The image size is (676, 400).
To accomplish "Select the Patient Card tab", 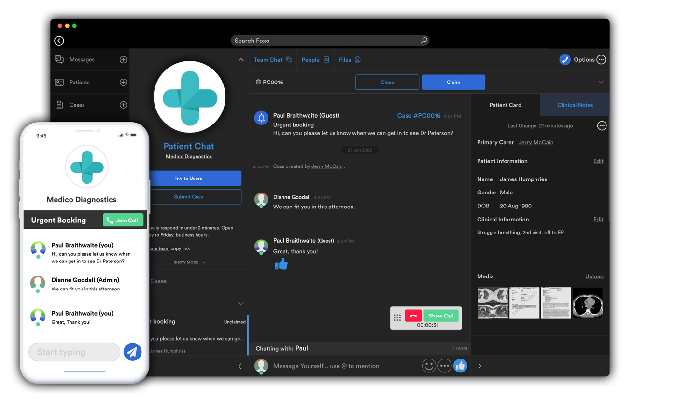I will pyautogui.click(x=506, y=105).
